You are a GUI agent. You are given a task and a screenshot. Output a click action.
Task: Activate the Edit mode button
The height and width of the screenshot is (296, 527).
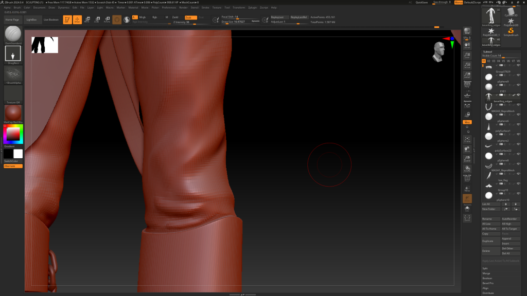[x=67, y=20]
